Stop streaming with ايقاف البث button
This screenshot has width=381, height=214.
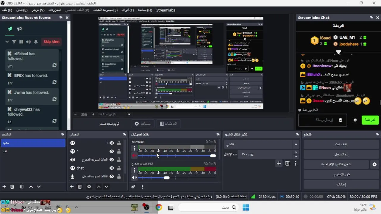(x=341, y=144)
